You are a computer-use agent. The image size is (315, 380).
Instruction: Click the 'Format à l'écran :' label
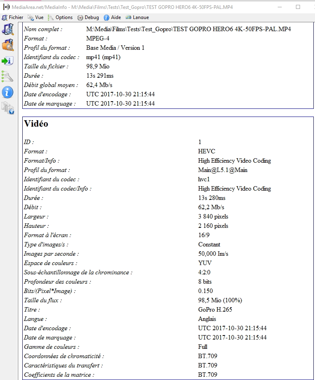pyautogui.click(x=47, y=235)
